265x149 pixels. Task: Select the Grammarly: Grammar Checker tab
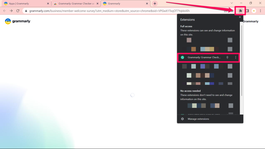pos(75,3)
